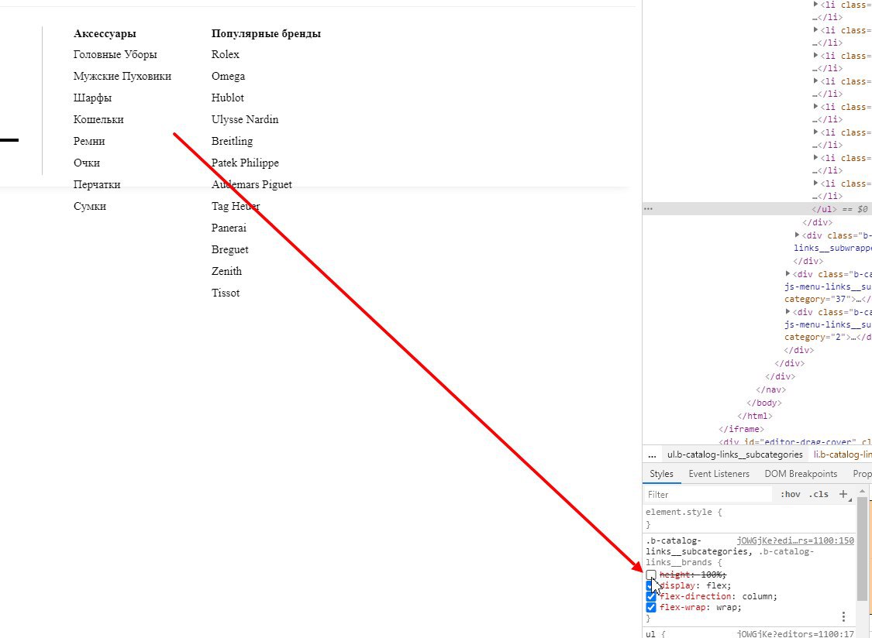Image resolution: width=872 pixels, height=638 pixels.
Task: Open the Сумки category link
Action: 90,206
